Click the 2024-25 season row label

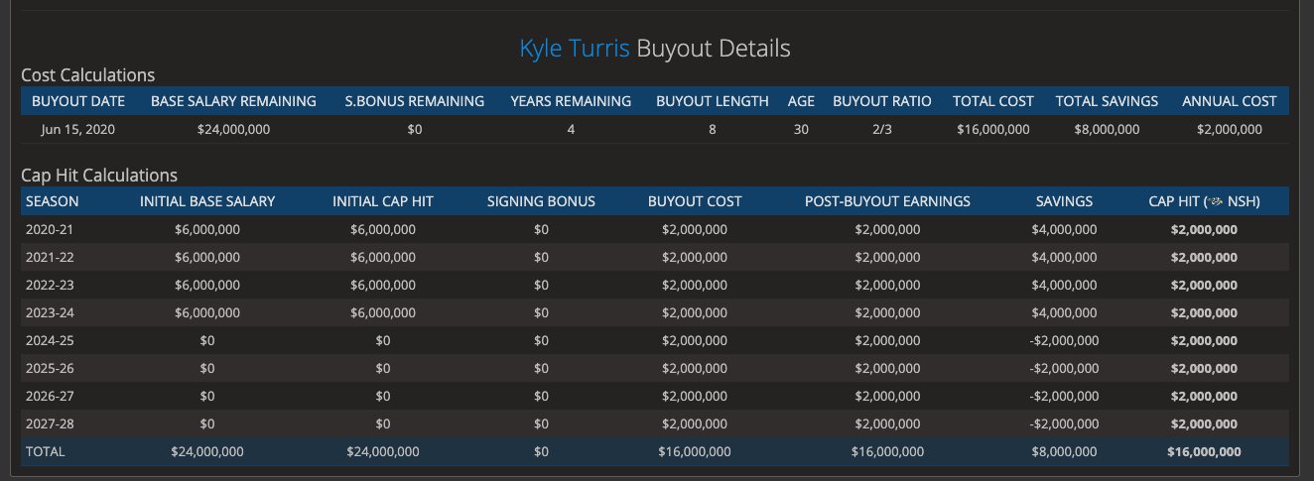[x=50, y=340]
